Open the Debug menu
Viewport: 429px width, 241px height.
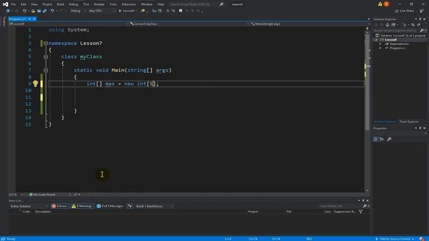click(x=73, y=4)
